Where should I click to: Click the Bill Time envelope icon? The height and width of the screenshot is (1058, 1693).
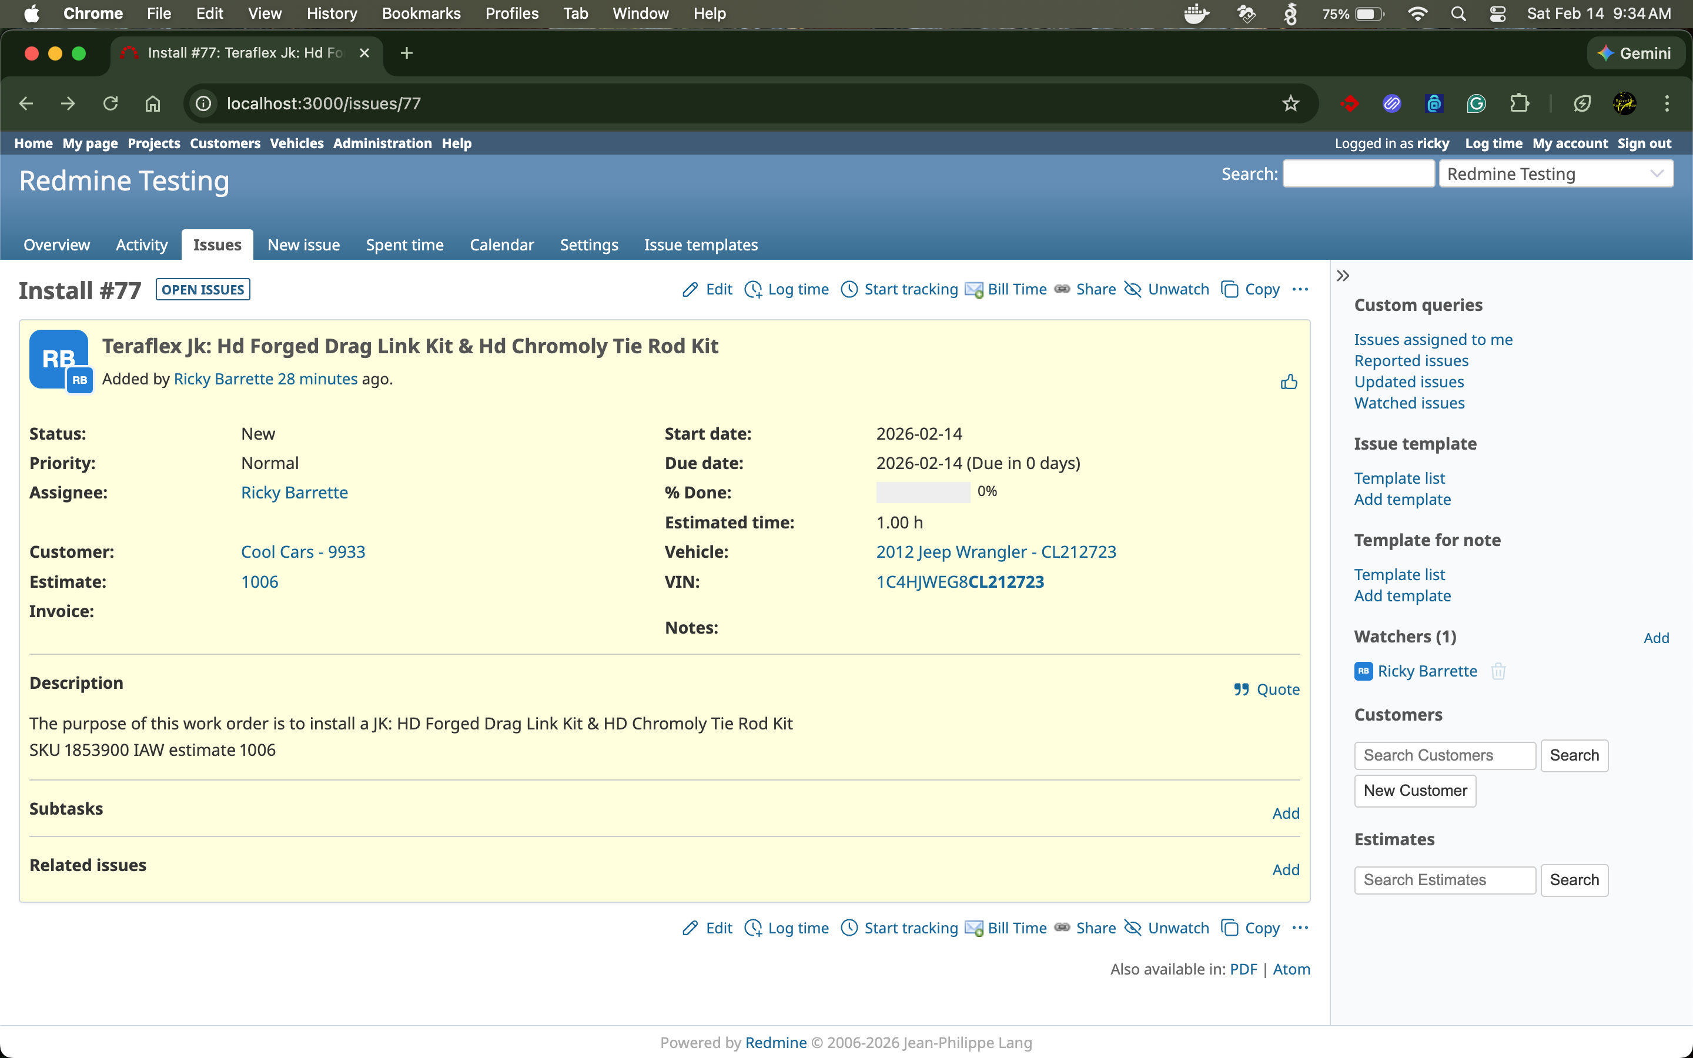[x=973, y=290]
